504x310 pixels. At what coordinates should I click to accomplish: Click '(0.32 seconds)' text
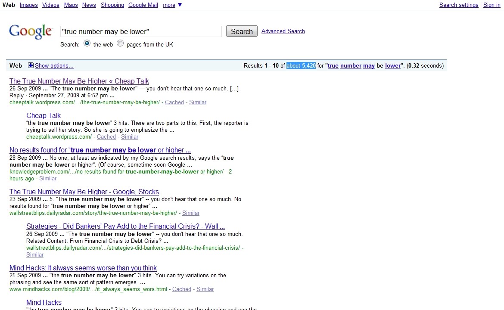(x=425, y=65)
